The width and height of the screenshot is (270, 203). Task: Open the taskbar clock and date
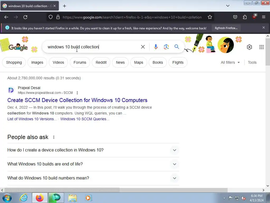point(257,198)
